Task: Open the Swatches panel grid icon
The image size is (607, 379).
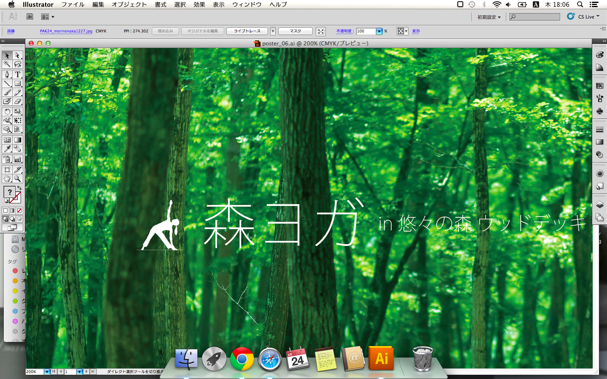Action: [599, 85]
